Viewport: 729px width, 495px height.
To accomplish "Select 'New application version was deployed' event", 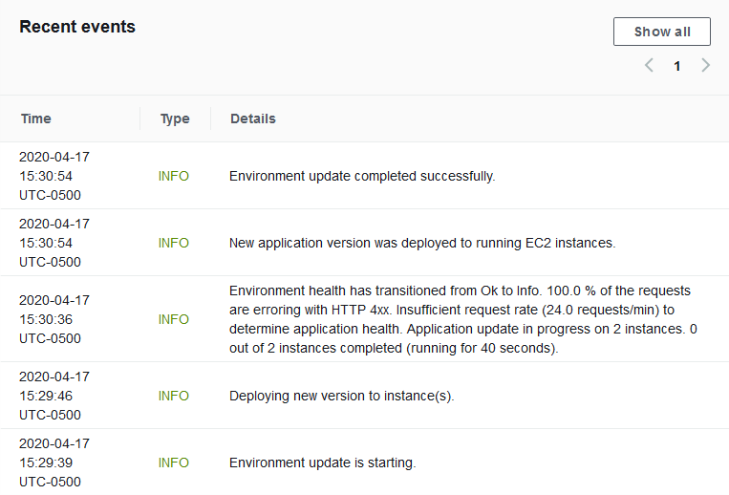I will (422, 243).
